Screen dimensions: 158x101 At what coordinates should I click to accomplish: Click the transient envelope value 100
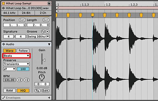click(x=23, y=69)
